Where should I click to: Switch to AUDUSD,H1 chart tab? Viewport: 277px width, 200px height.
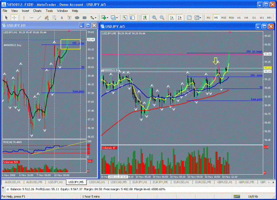click(13, 182)
